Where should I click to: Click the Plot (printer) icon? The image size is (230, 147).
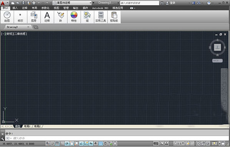(x=34, y=3)
